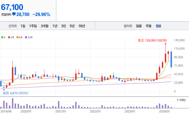Select the 1주일 line chart range
189x118 pixels.
pos(33,26)
